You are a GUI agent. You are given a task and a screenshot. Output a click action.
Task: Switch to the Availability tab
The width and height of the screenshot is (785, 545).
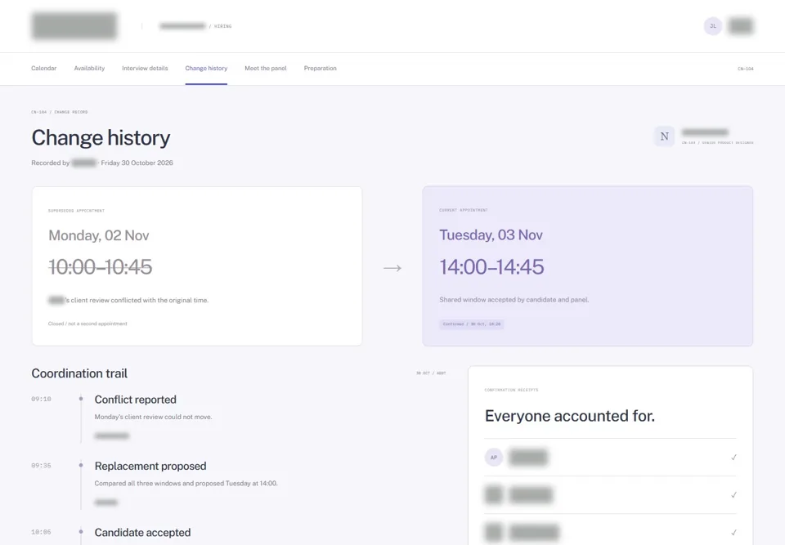[89, 68]
